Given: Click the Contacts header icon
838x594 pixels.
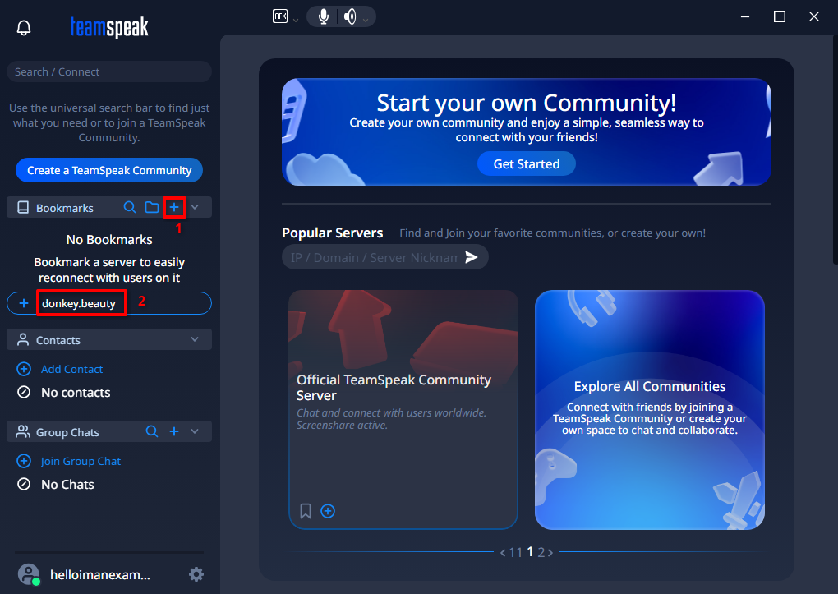Looking at the screenshot, I should [x=22, y=339].
